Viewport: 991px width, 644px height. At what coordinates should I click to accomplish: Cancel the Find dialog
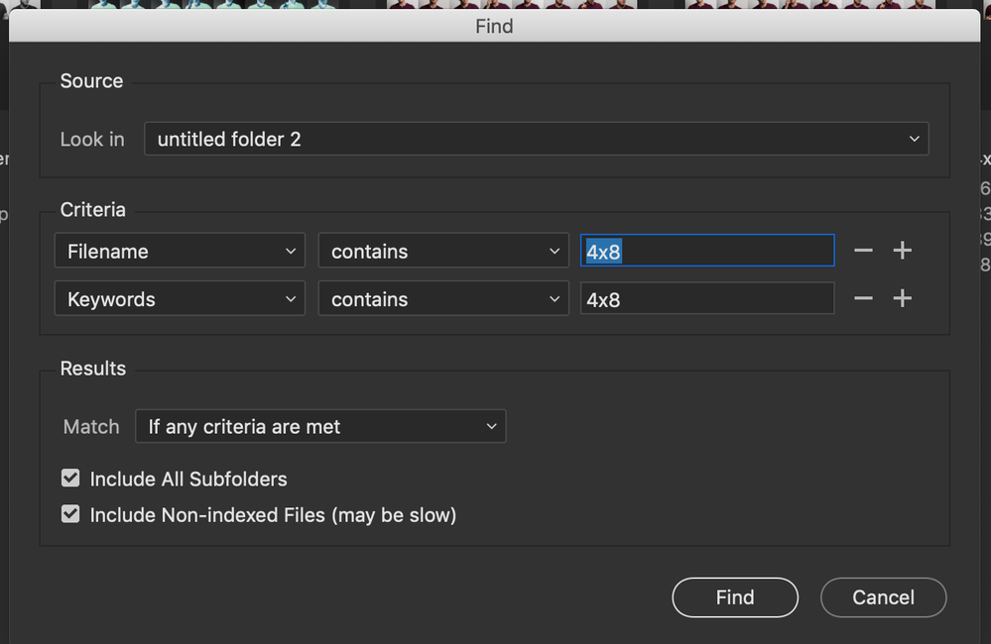point(883,597)
